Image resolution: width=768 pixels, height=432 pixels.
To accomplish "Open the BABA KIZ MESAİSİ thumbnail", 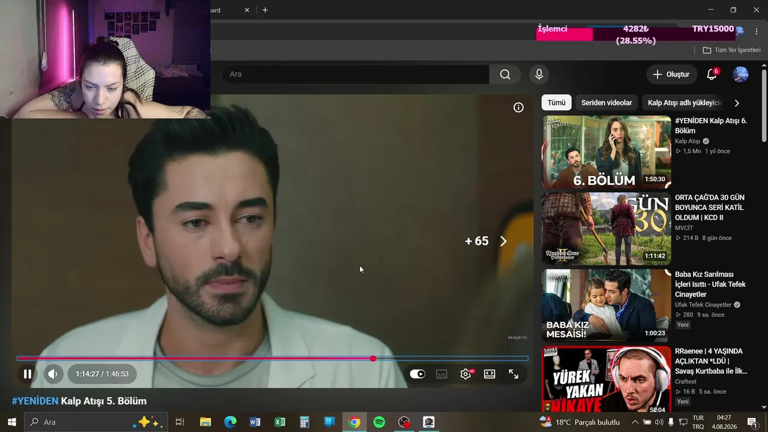I will (607, 305).
